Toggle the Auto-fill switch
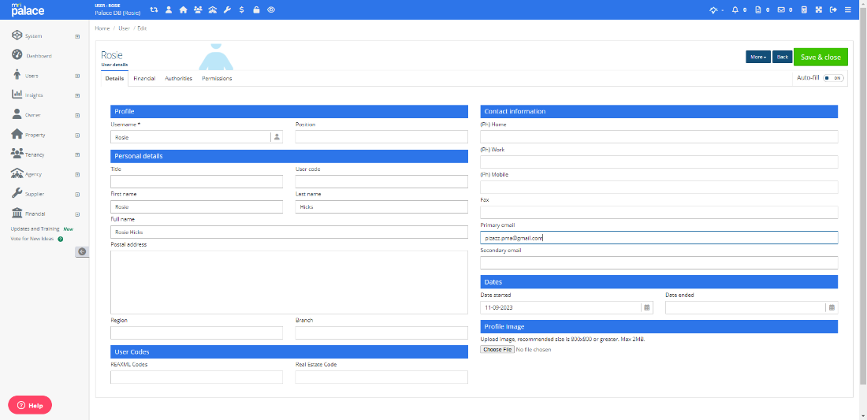Image resolution: width=867 pixels, height=420 pixels. pyautogui.click(x=833, y=78)
